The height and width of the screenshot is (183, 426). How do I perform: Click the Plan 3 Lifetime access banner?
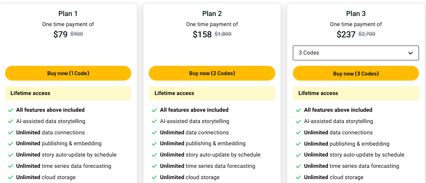pyautogui.click(x=356, y=93)
